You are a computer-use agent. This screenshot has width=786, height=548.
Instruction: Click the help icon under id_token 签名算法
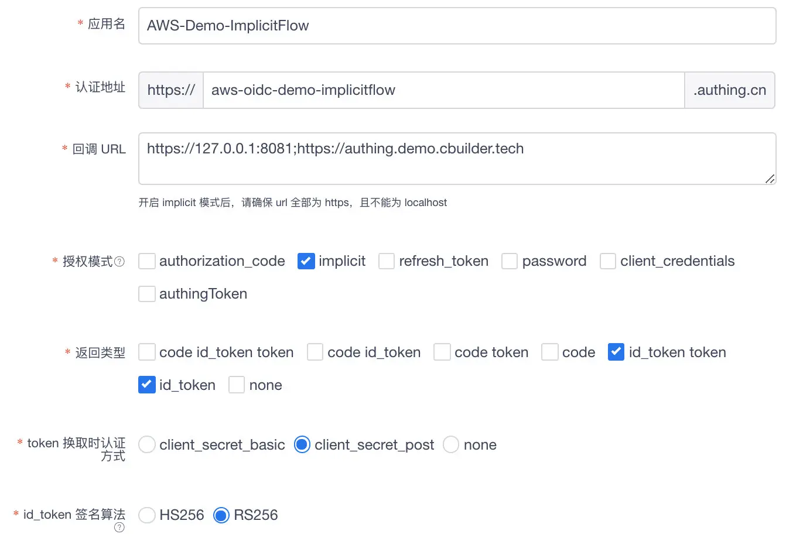(x=119, y=528)
